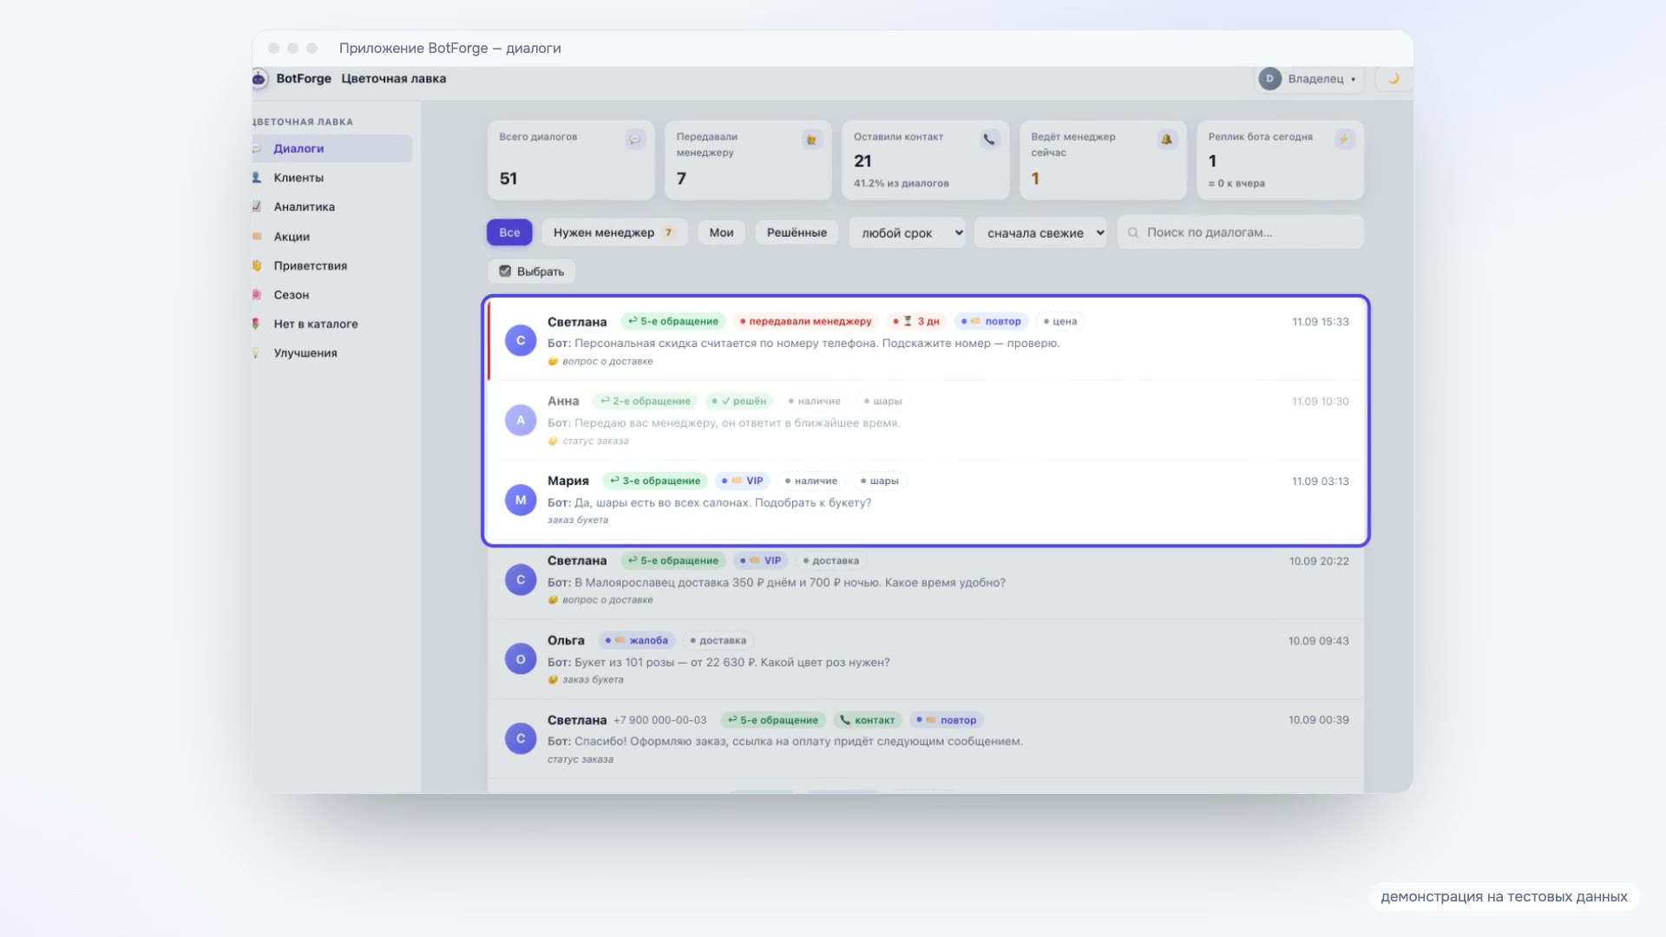Open Светлана dialog dated 10.09 20:22

[926, 580]
